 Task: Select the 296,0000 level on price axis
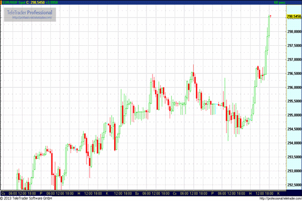[293, 87]
